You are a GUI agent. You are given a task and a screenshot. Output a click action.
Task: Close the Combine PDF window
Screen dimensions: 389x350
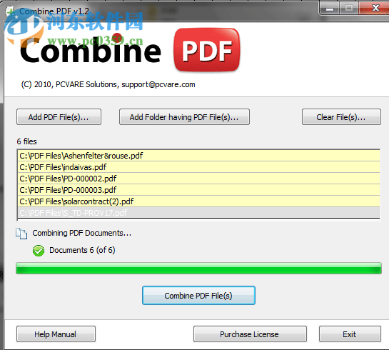point(375,8)
